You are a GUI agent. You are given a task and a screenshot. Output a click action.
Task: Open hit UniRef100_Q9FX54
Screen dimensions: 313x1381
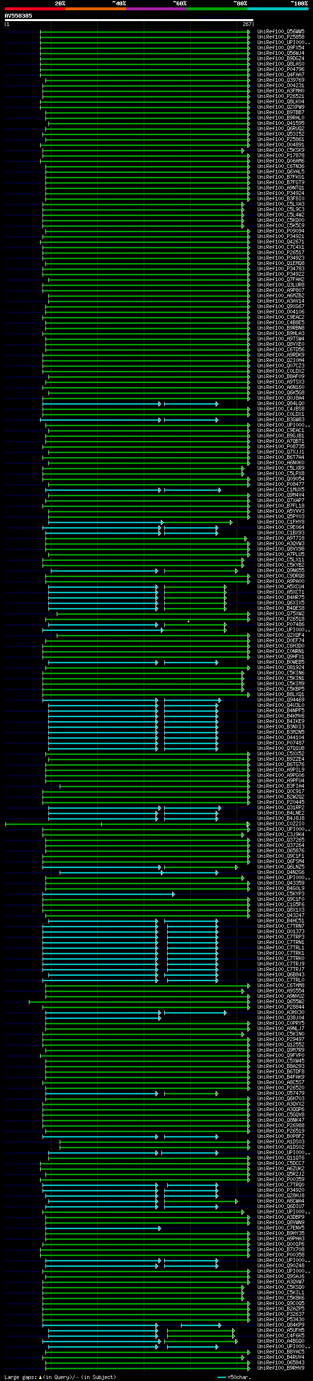[x=281, y=48]
